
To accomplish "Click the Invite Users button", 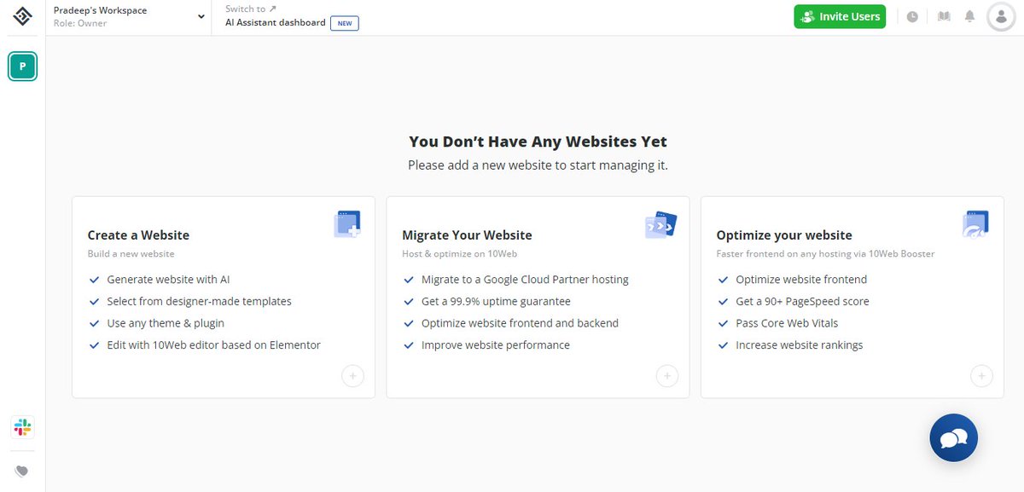I will pos(840,16).
